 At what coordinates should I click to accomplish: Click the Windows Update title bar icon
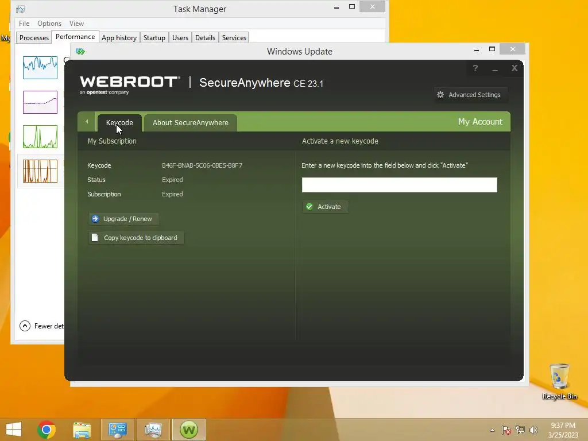pos(80,51)
